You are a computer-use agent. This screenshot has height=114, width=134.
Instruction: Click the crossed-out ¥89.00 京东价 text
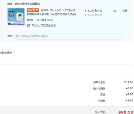pos(93,15)
